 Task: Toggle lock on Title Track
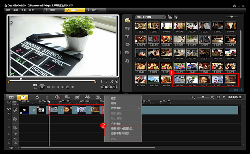click(x=9, y=134)
